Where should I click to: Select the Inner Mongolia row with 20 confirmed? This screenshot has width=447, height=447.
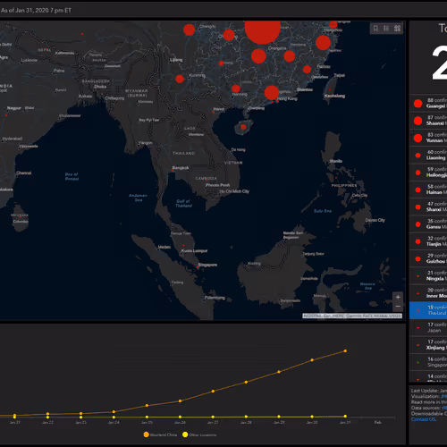pos(428,293)
